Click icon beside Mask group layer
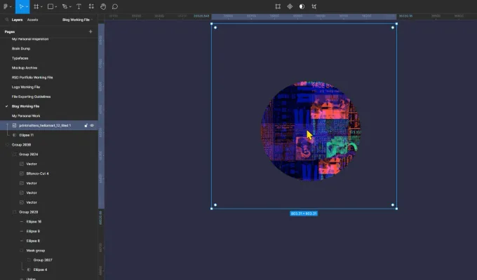 pos(22,251)
